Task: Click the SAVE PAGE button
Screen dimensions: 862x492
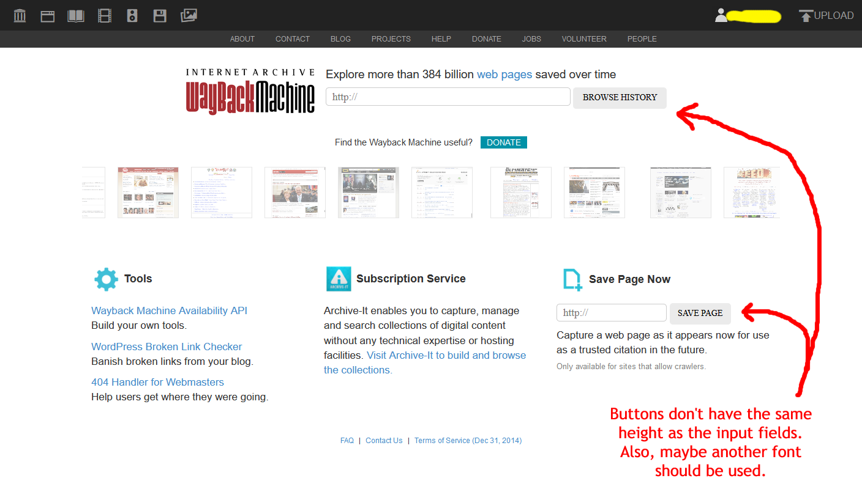Action: [700, 313]
